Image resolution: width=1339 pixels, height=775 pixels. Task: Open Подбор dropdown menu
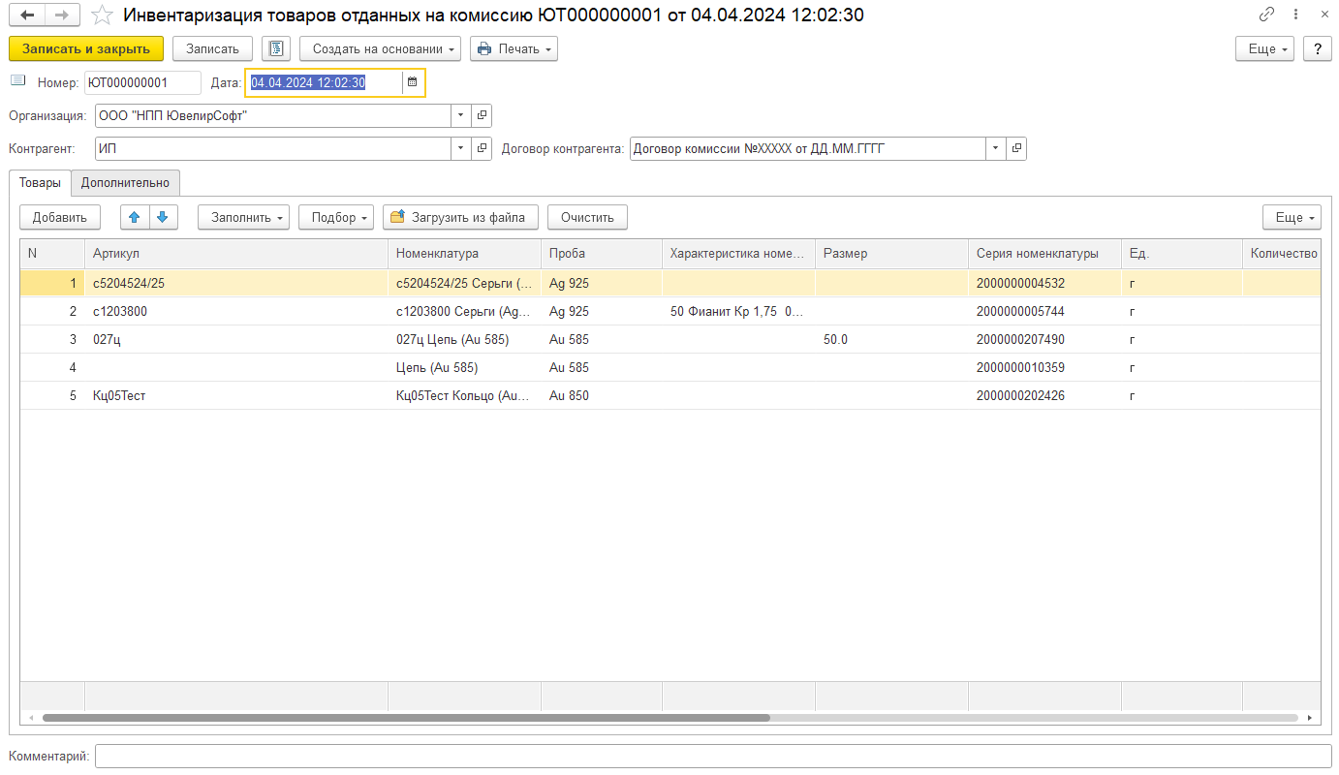point(336,217)
